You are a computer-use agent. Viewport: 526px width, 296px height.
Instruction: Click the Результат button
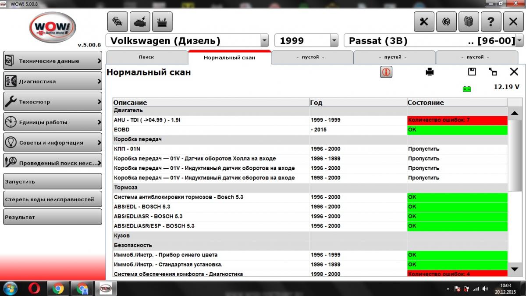point(53,217)
